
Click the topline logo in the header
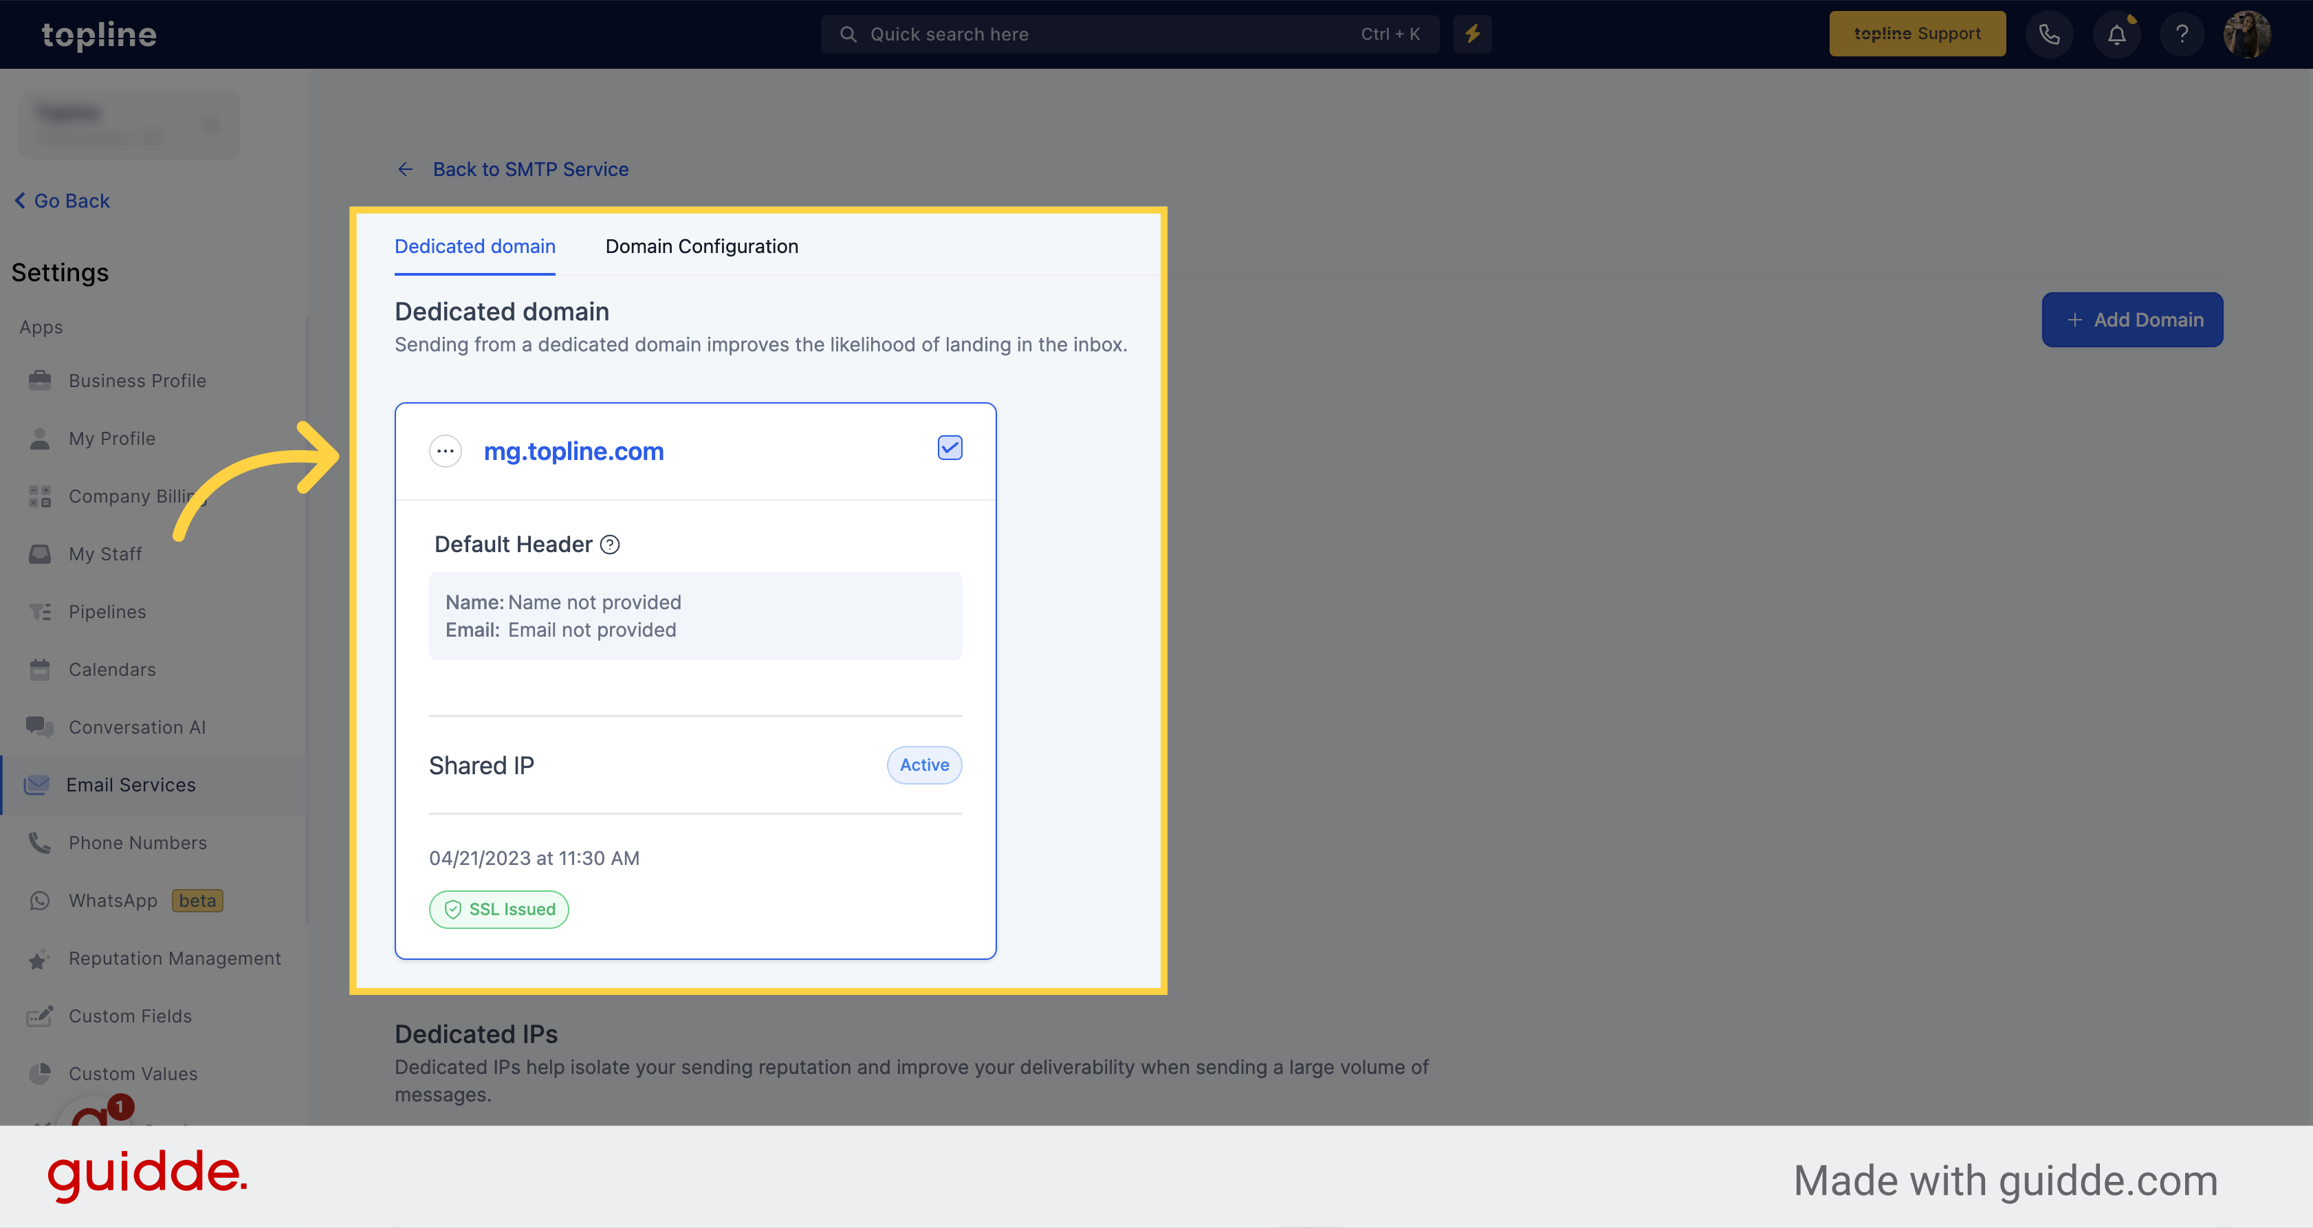tap(99, 35)
